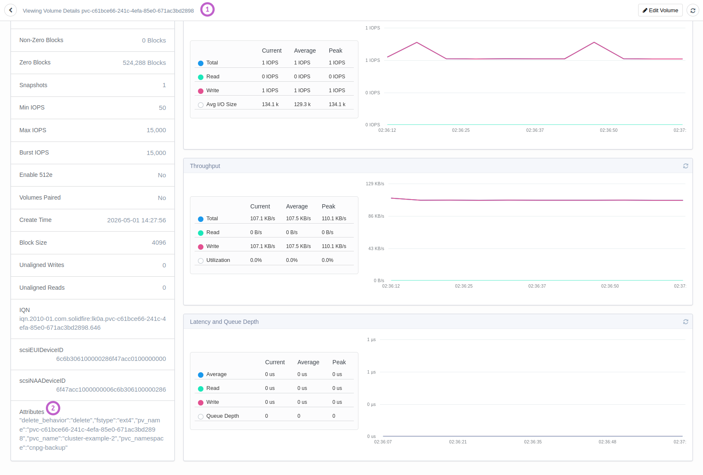
Task: Click Throughput Total peak value 110.1 KB/s
Action: tap(334, 219)
